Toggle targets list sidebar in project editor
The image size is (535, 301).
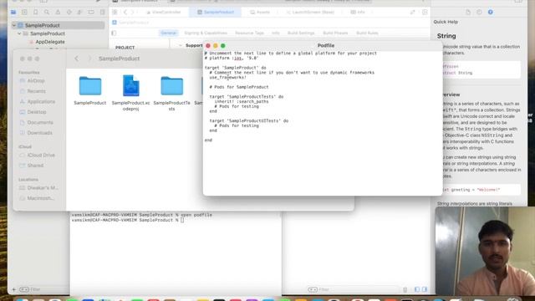click(x=114, y=33)
